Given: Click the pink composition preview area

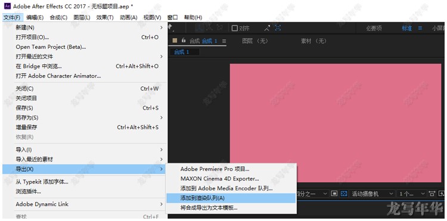Looking at the screenshot, I should (335, 123).
